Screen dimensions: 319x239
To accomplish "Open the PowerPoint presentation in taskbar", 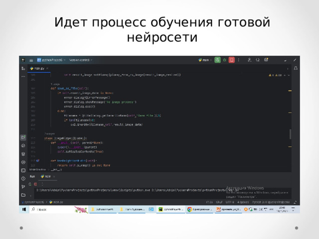I will [x=228, y=209].
